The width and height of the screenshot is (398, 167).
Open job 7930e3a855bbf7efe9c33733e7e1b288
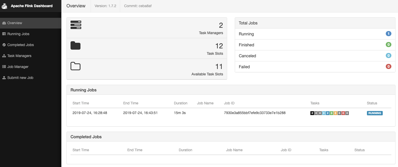pyautogui.click(x=255, y=113)
